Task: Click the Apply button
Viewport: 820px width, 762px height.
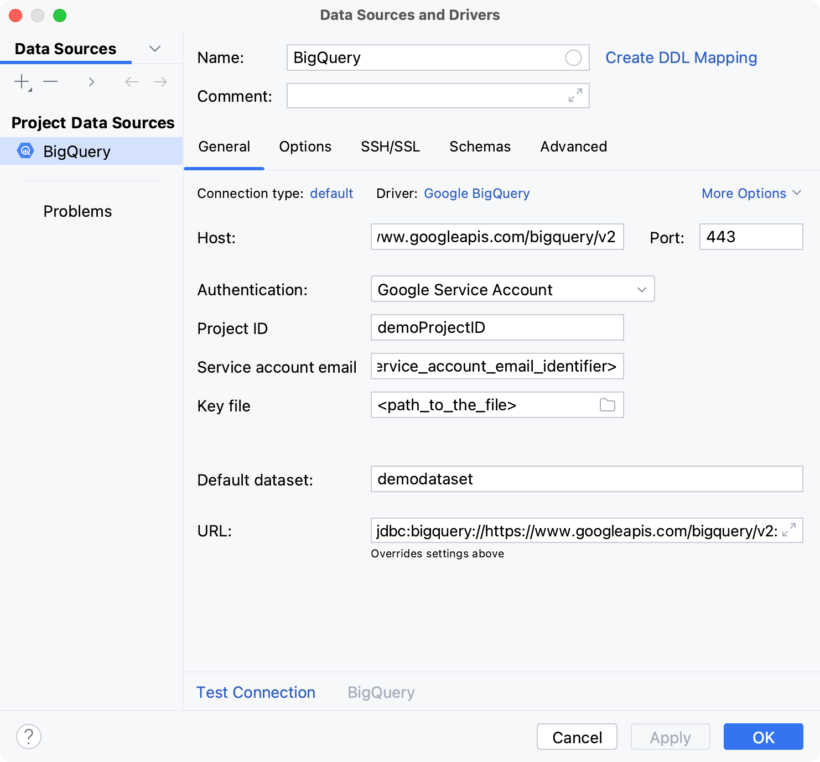Action: pyautogui.click(x=670, y=737)
